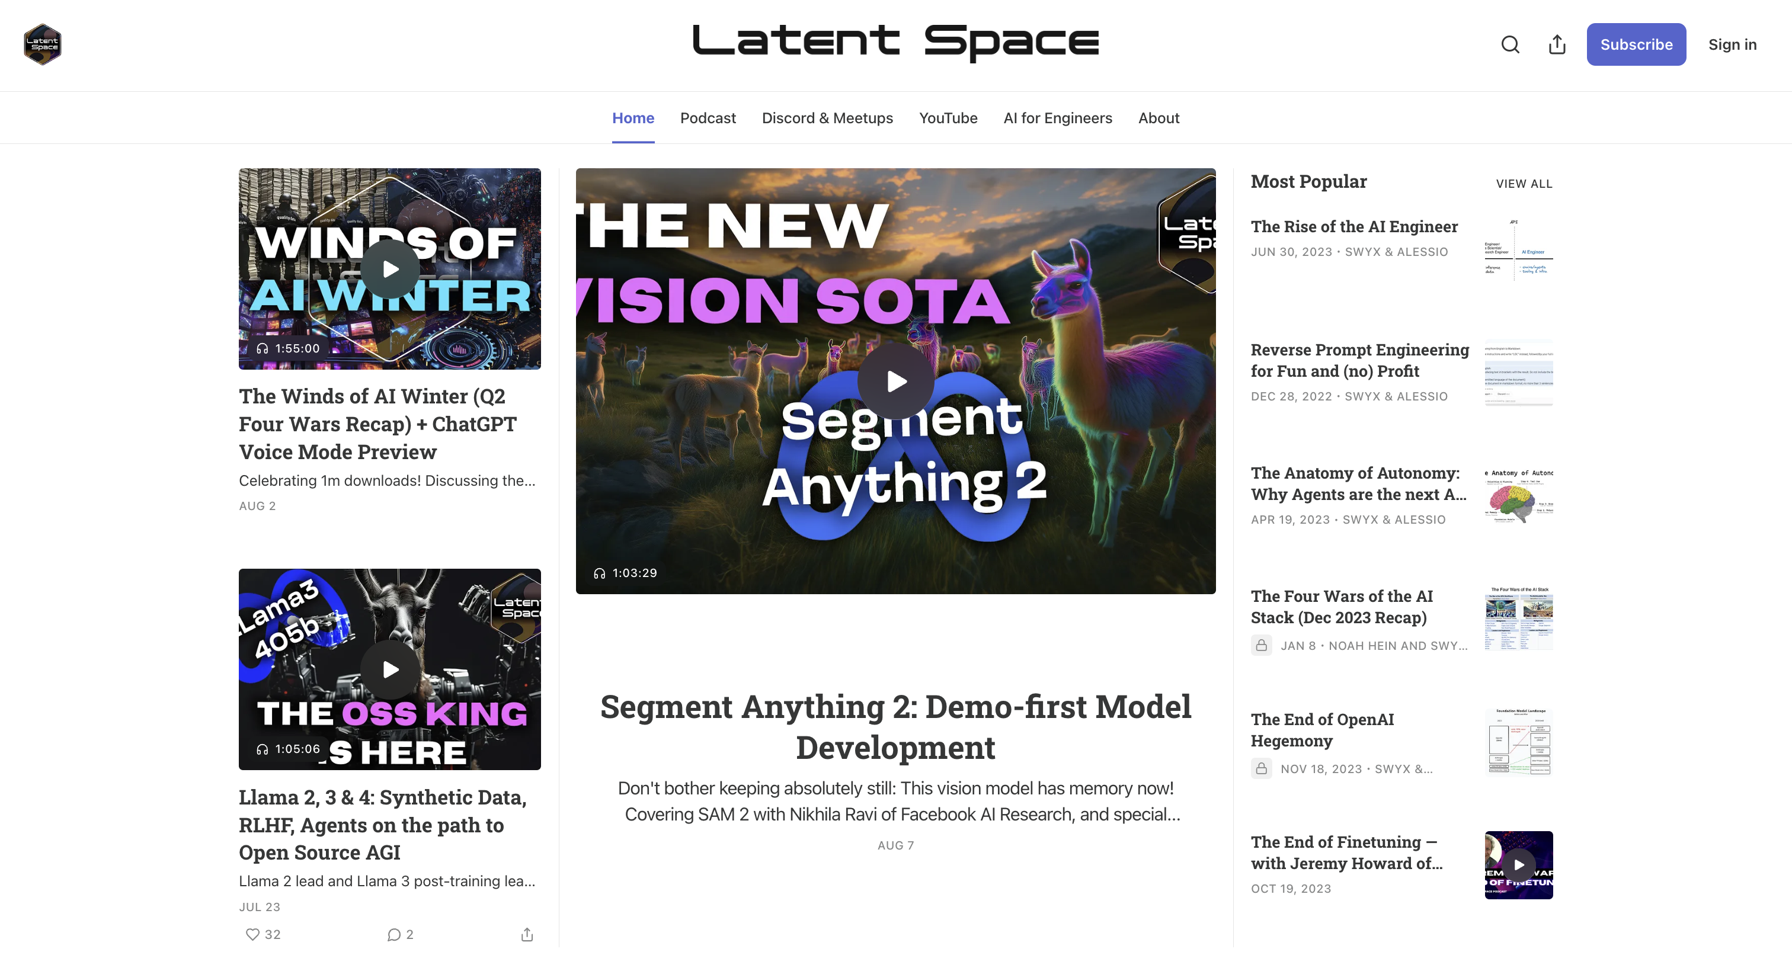Click Rise of the AI Engineer thumbnail

coord(1519,251)
